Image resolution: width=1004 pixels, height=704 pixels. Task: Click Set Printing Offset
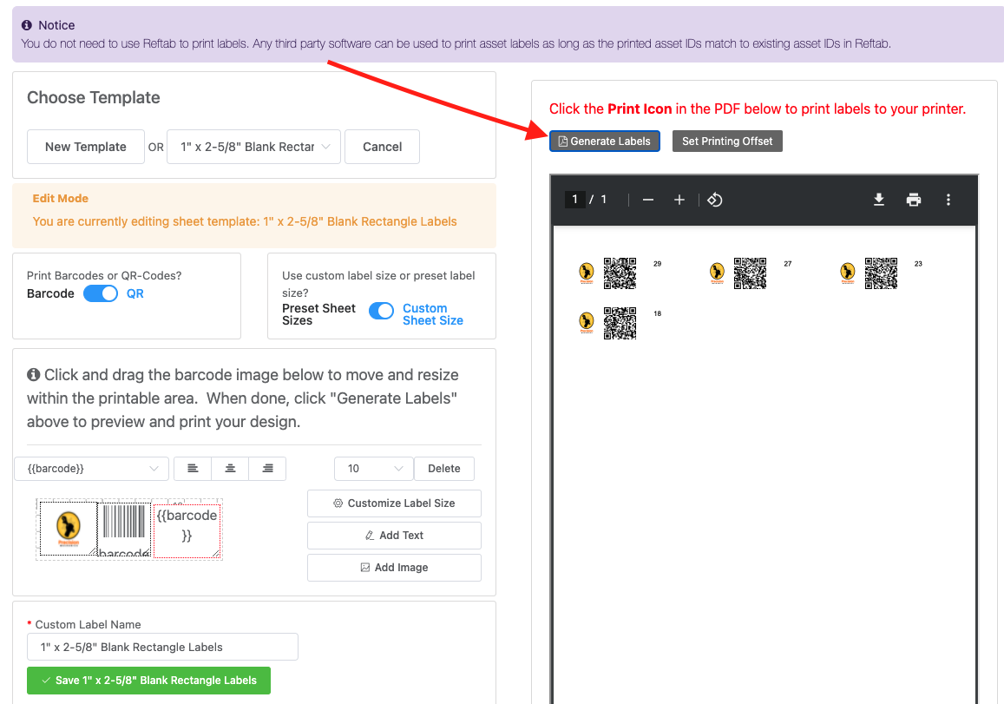(x=727, y=140)
